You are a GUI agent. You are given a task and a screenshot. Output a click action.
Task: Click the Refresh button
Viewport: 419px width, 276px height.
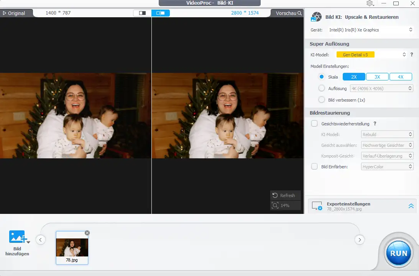pyautogui.click(x=285, y=195)
